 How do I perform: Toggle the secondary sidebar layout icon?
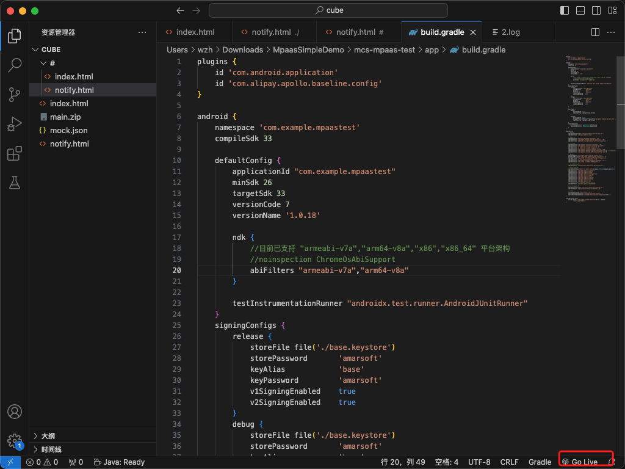[x=596, y=10]
